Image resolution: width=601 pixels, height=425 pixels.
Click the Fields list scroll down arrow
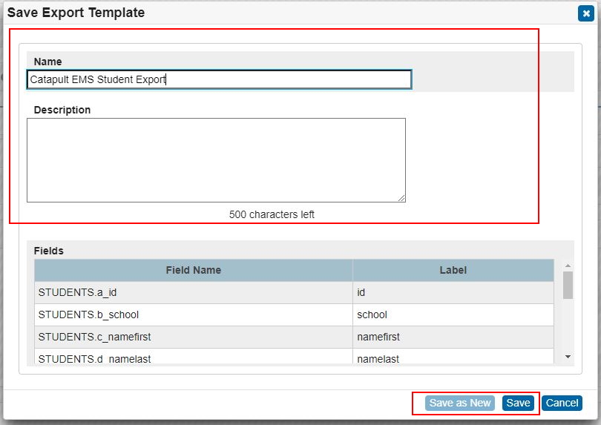coord(568,357)
